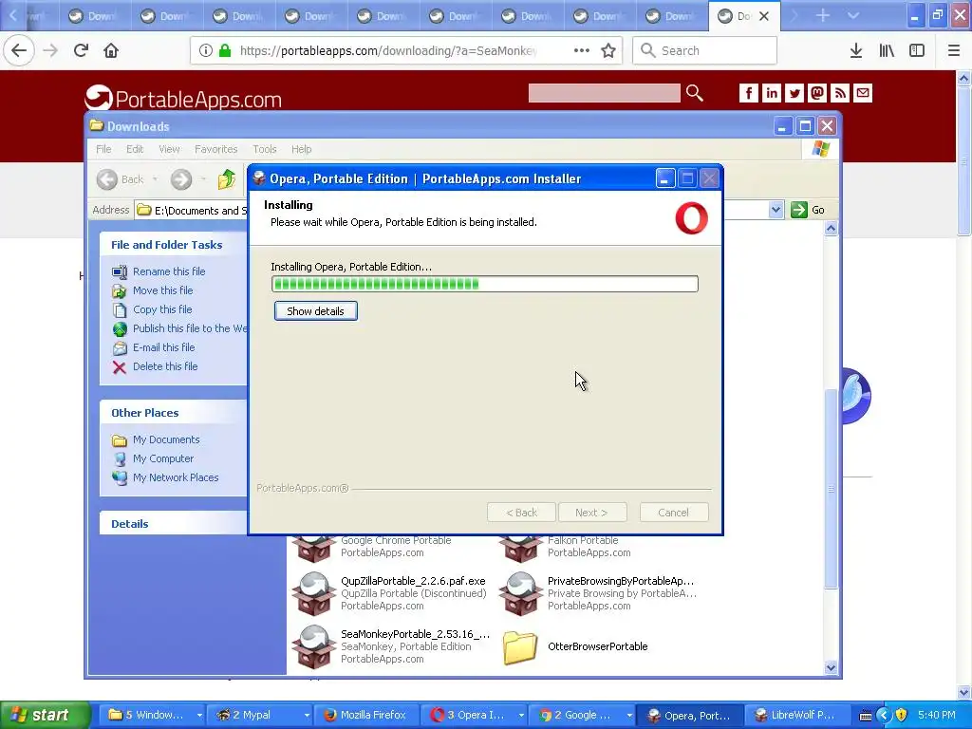Open My Documents from Other Places
Screen dimensions: 972x729
point(166,439)
